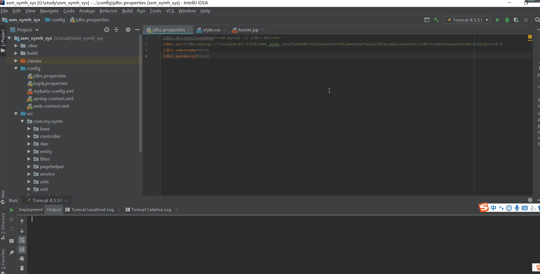Open the search everywhere magnifier

point(537,20)
